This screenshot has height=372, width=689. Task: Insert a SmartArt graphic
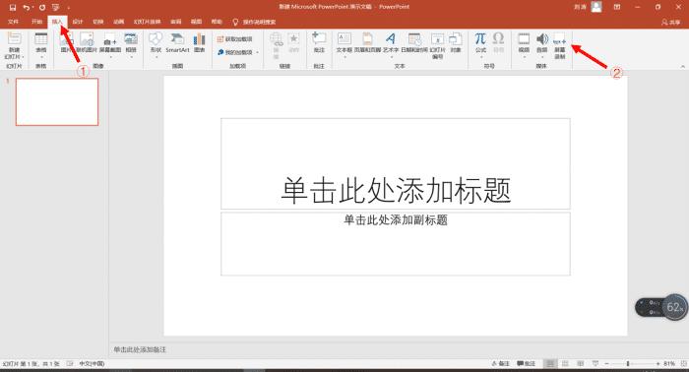(177, 42)
